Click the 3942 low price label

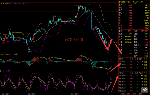click(30, 52)
